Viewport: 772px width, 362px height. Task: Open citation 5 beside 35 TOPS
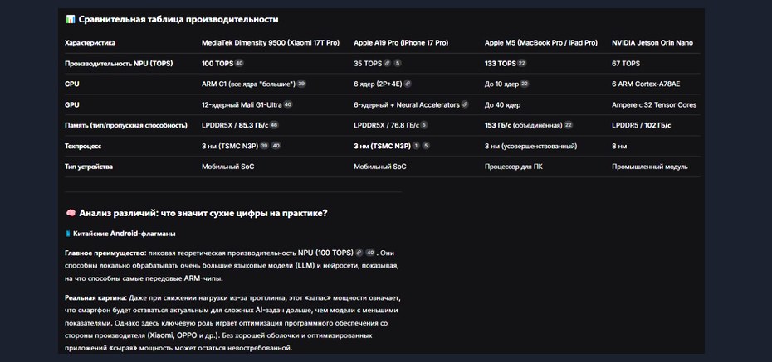pyautogui.click(x=398, y=63)
